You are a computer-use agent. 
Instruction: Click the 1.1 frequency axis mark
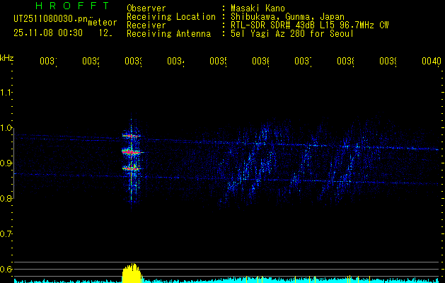(x=7, y=93)
